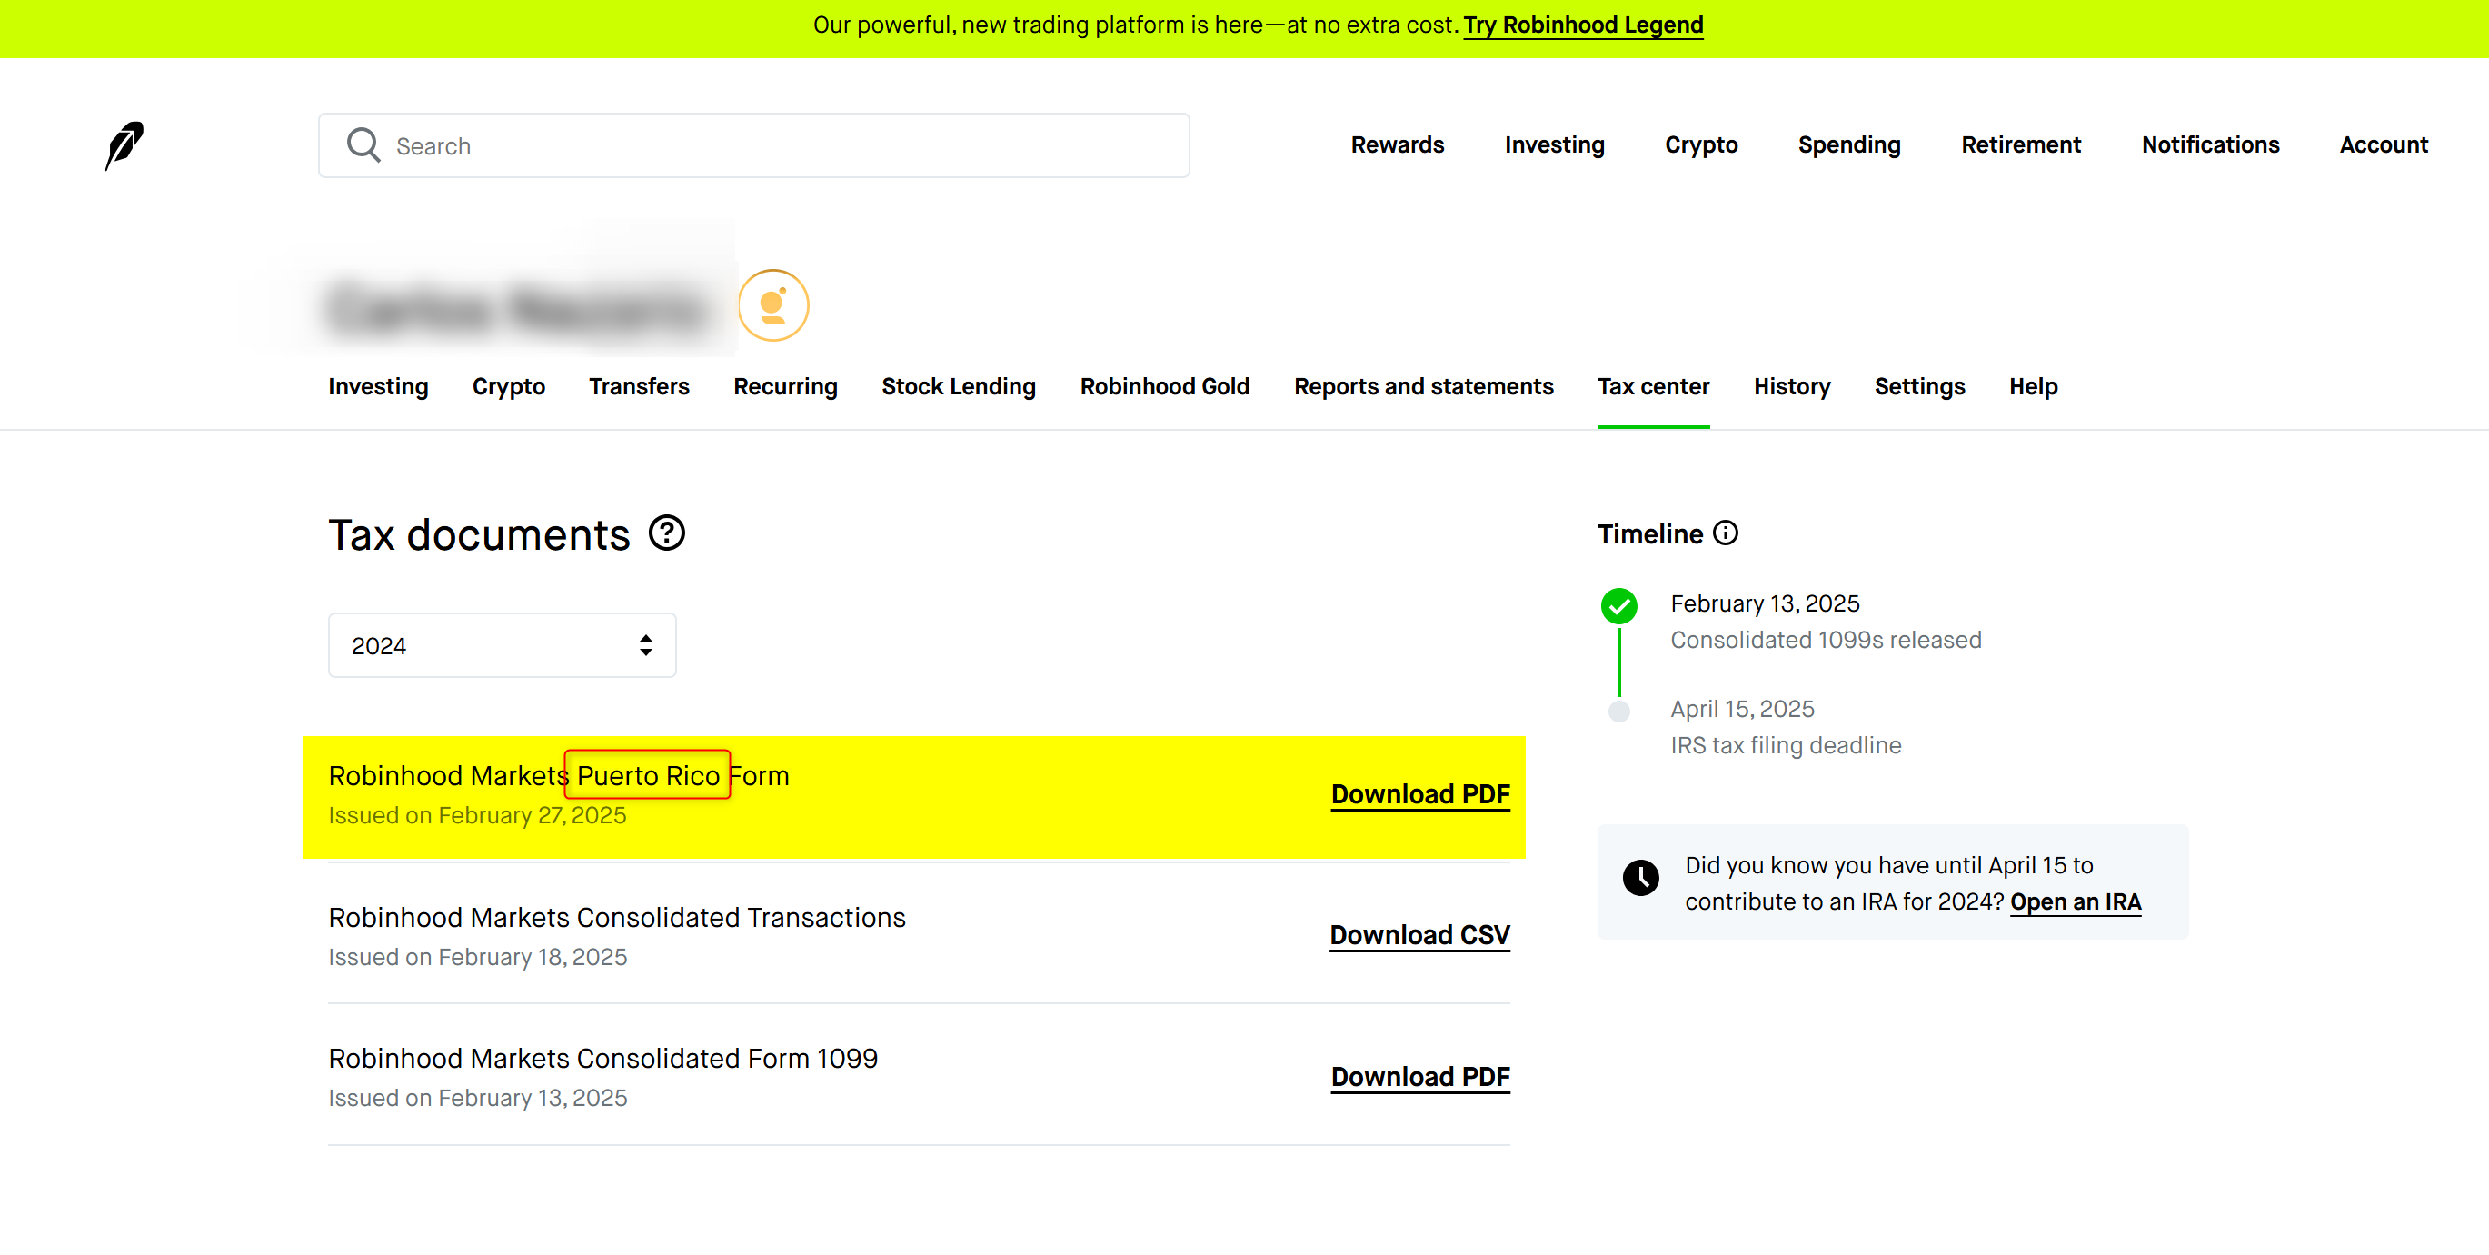Click 'Issued on February 27, 2025' text
The image size is (2489, 1255).
477,815
